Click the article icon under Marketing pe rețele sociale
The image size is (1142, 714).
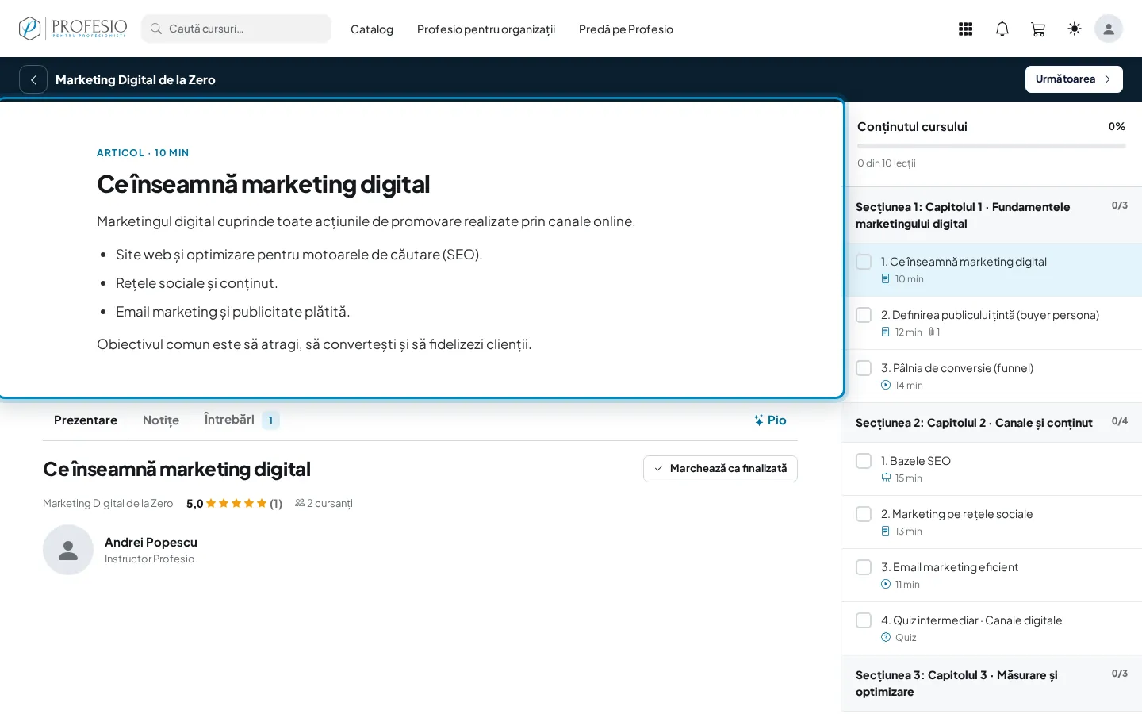point(886,532)
